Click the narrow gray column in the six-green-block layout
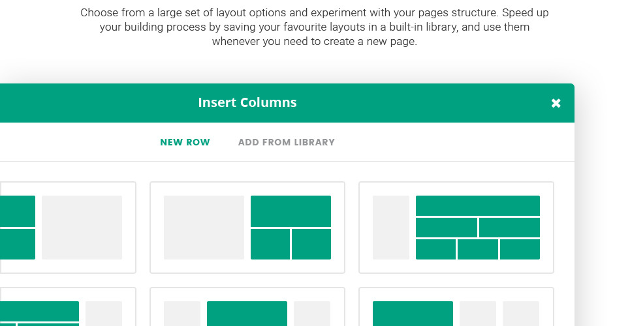630x326 pixels. point(391,228)
